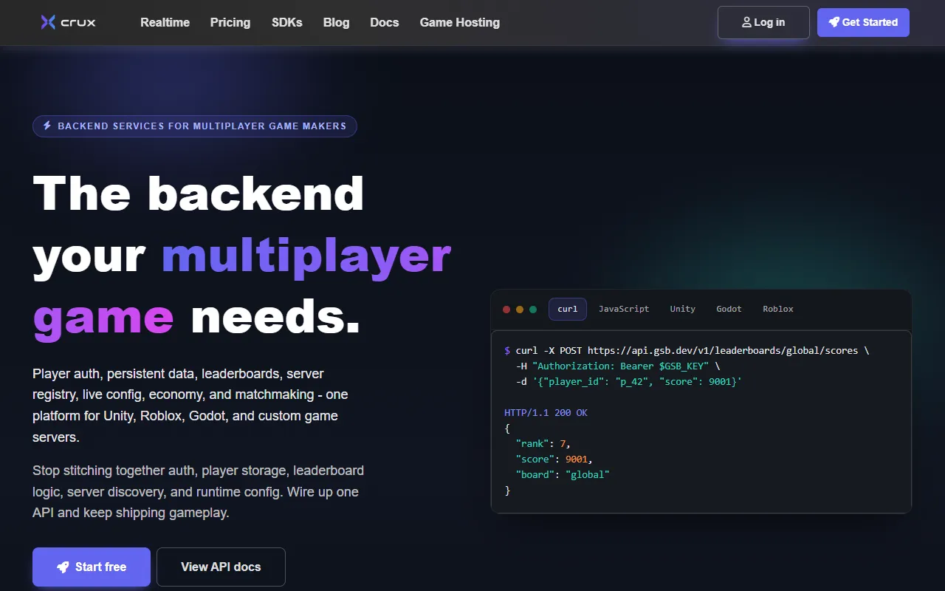Click the 'multiplayer' gradient headline word
The height and width of the screenshot is (591, 945).
pyautogui.click(x=306, y=255)
